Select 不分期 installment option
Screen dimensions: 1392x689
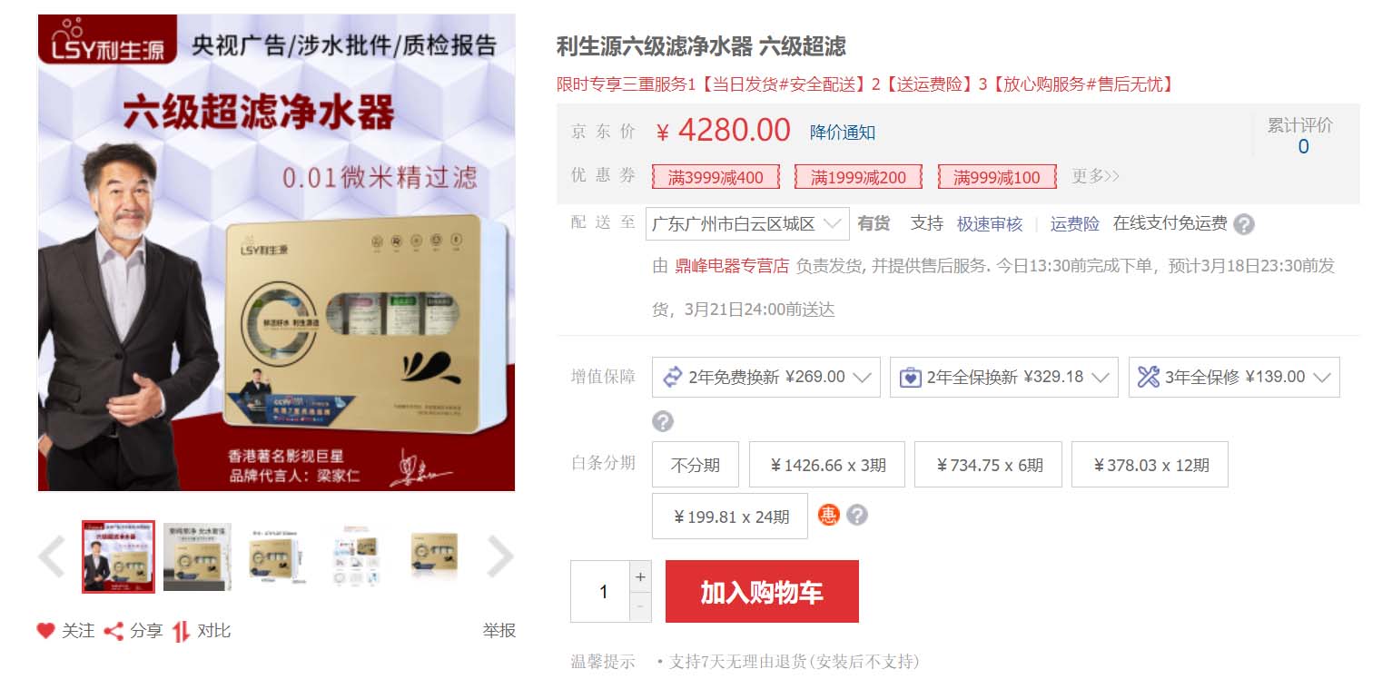[696, 465]
